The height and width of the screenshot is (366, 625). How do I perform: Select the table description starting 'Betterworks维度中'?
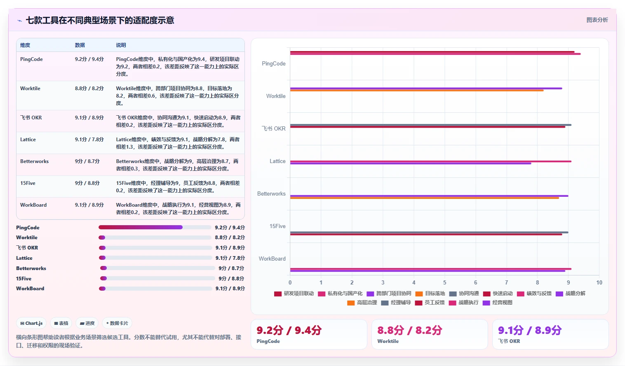point(178,165)
